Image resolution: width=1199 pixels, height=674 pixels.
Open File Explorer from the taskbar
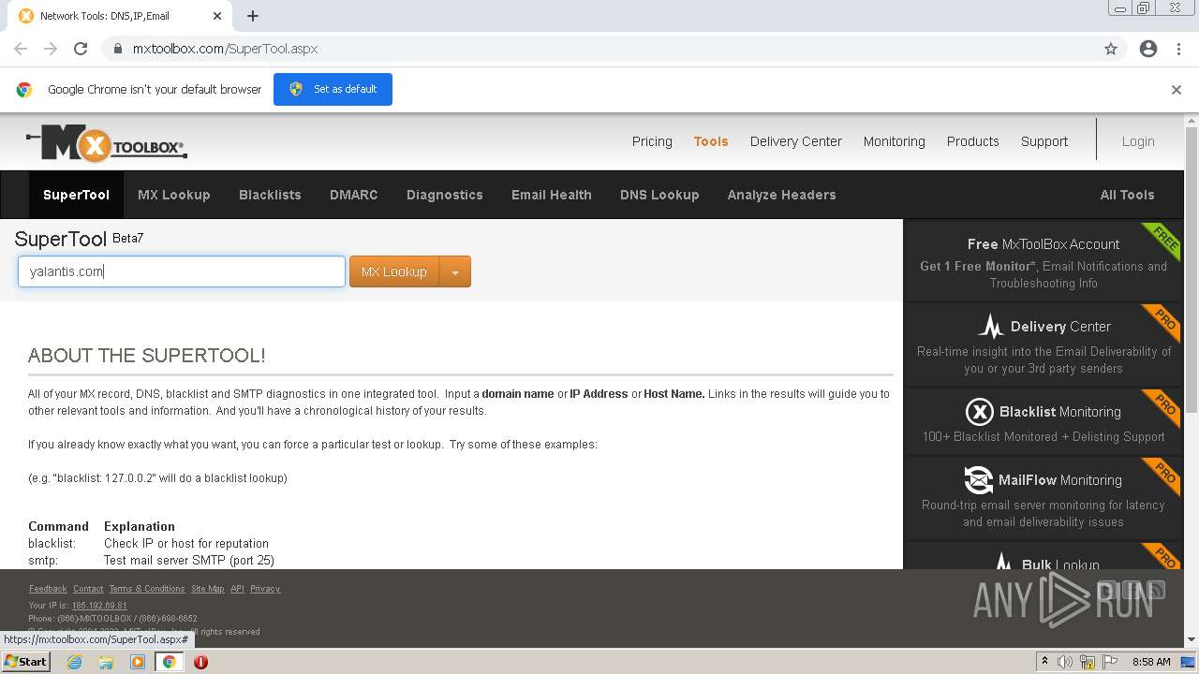[106, 662]
